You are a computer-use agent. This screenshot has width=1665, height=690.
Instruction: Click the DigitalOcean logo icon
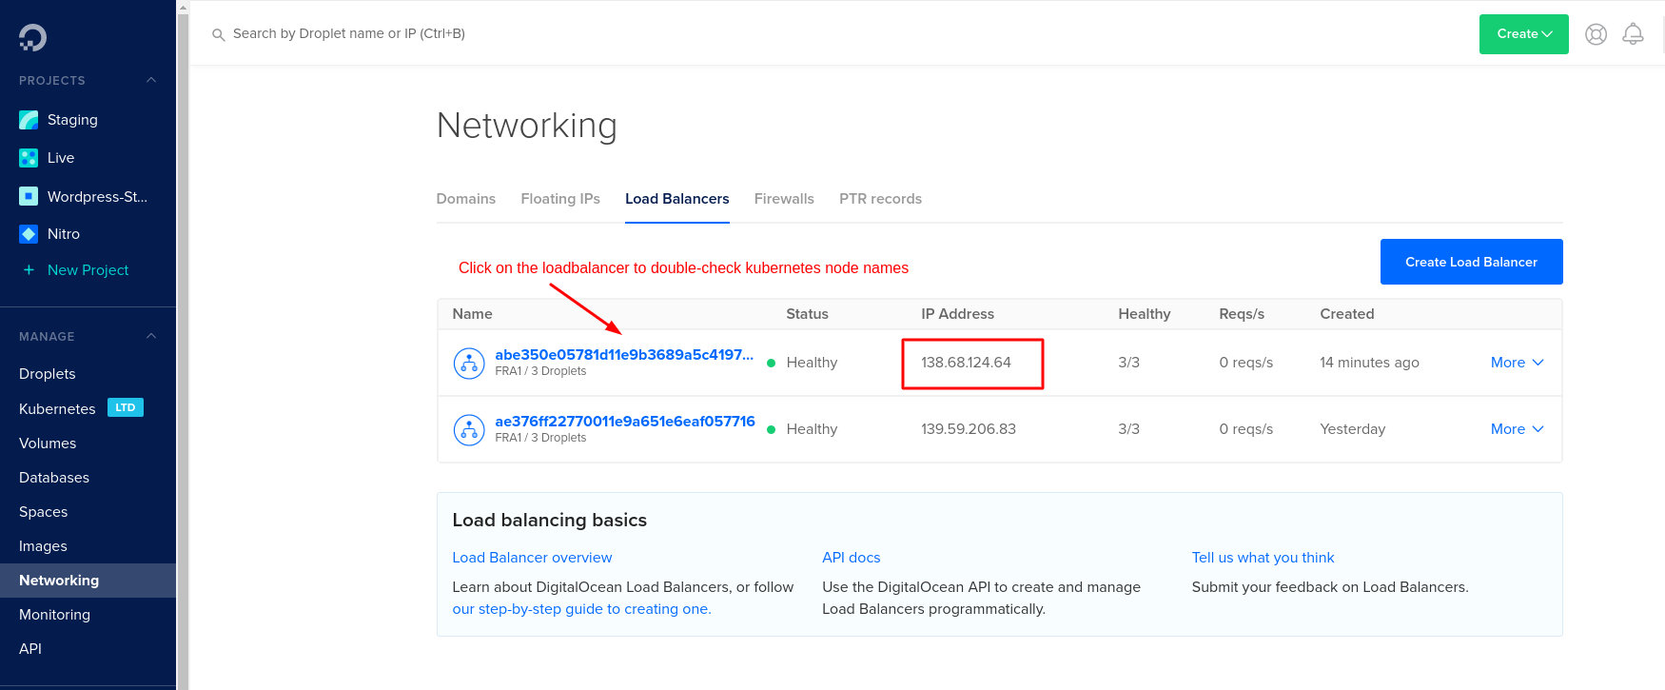pos(32,37)
